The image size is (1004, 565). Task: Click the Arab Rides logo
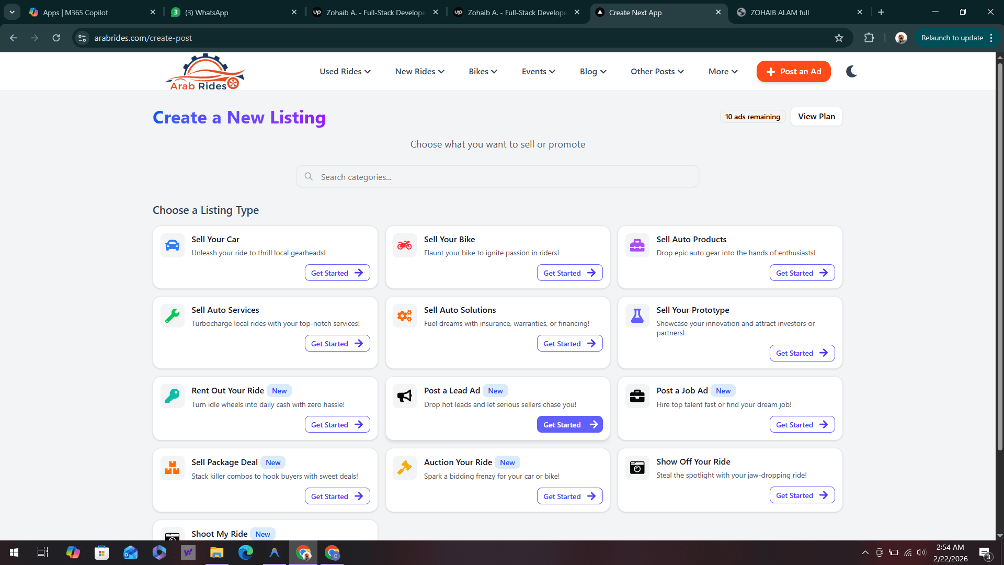tap(205, 71)
